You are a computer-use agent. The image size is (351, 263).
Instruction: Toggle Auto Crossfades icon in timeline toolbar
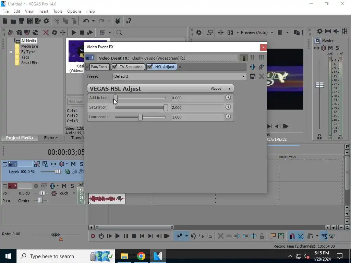(x=301, y=236)
